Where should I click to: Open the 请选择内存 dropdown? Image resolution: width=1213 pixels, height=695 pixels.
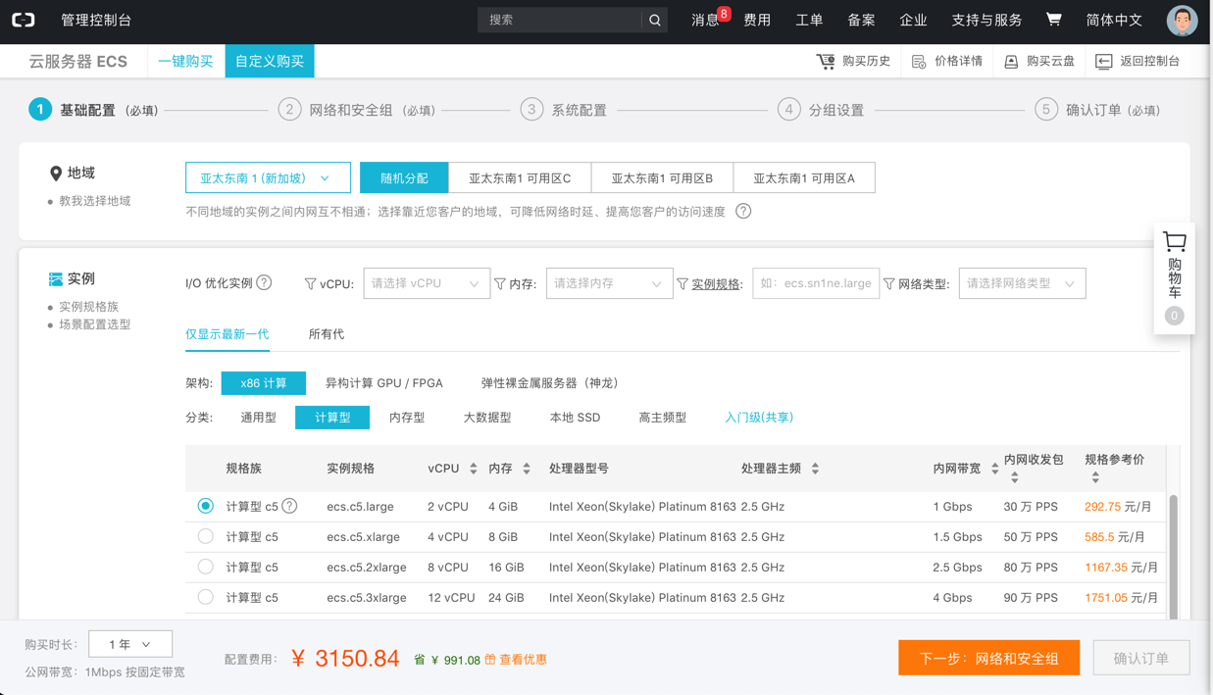coord(609,283)
